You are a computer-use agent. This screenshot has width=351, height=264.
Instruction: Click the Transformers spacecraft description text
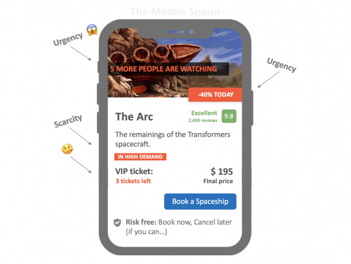(x=173, y=139)
